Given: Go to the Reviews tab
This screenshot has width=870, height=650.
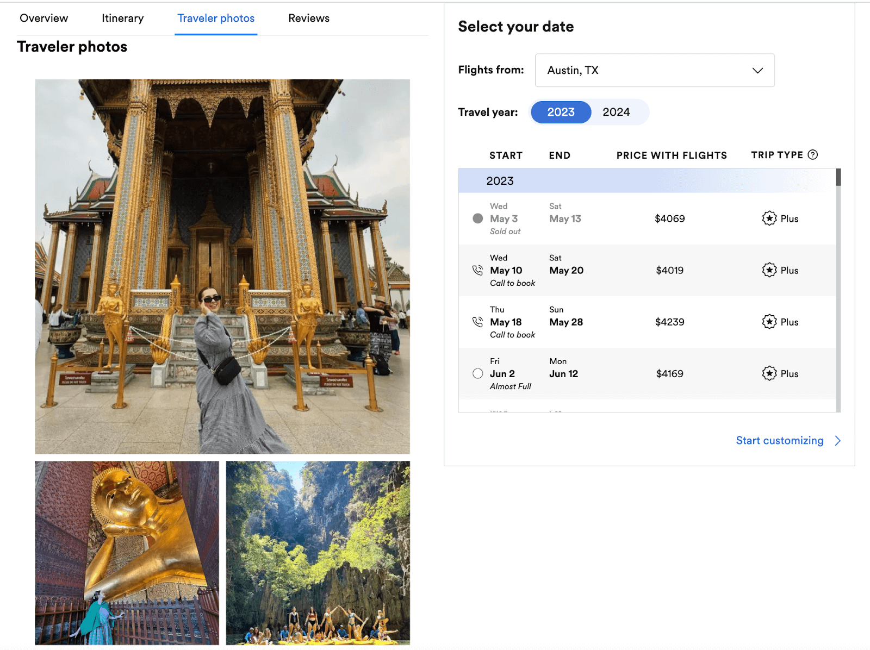Looking at the screenshot, I should [x=308, y=18].
